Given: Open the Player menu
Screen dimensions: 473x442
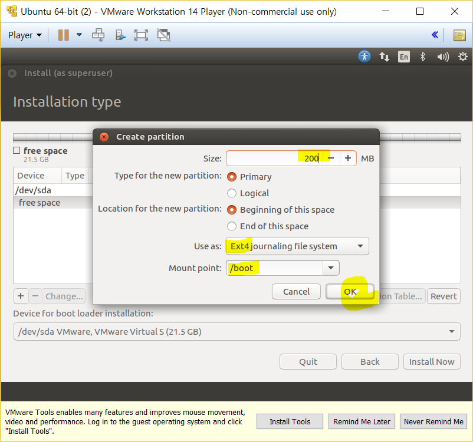Looking at the screenshot, I should pyautogui.click(x=25, y=35).
